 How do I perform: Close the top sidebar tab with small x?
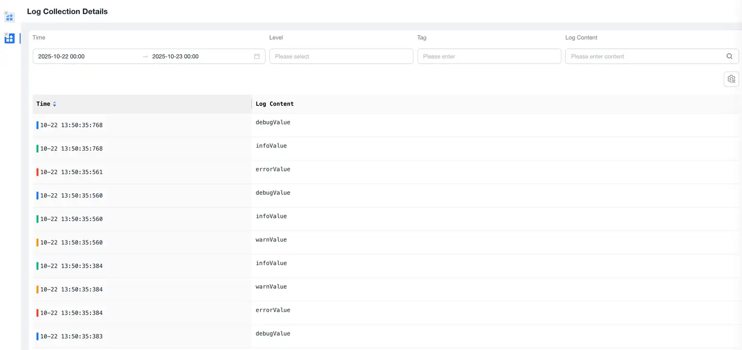point(6,13)
